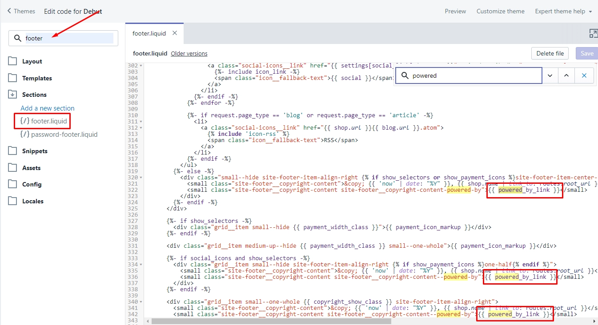The width and height of the screenshot is (598, 325).
Task: Expand the Snippets folder
Action: pyautogui.click(x=35, y=151)
